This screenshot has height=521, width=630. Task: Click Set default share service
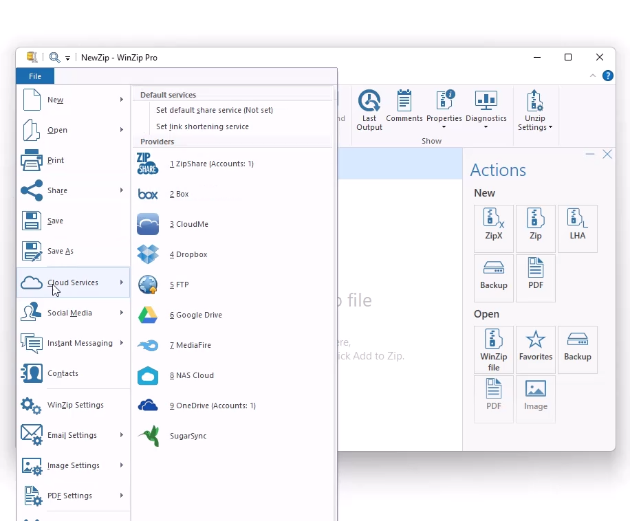click(x=214, y=110)
